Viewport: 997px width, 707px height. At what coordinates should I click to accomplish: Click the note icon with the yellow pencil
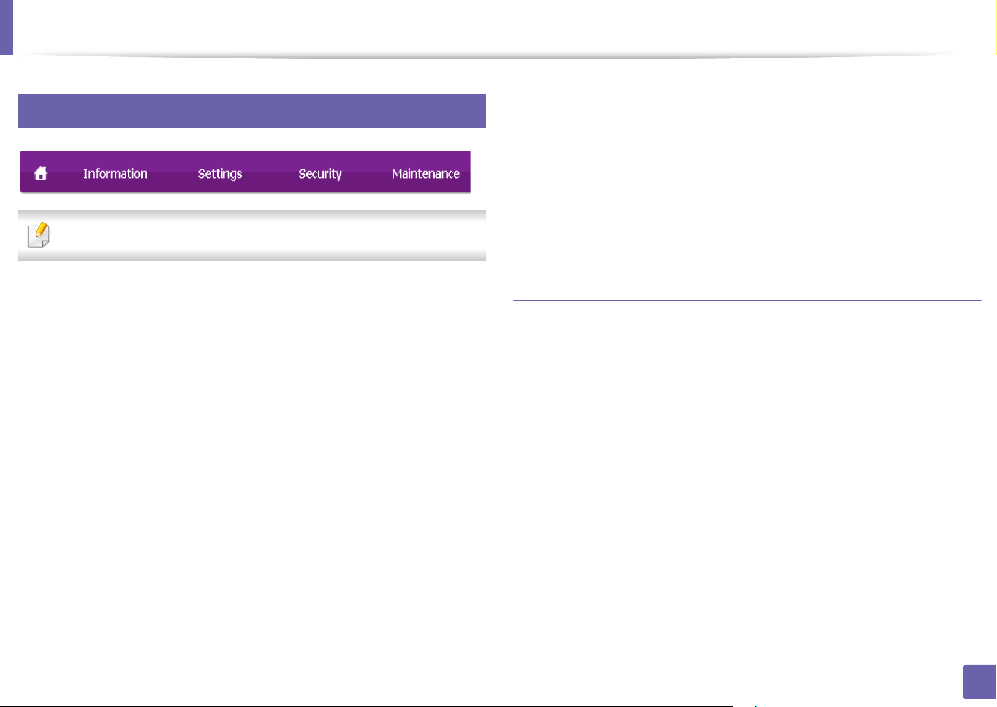pyautogui.click(x=39, y=235)
